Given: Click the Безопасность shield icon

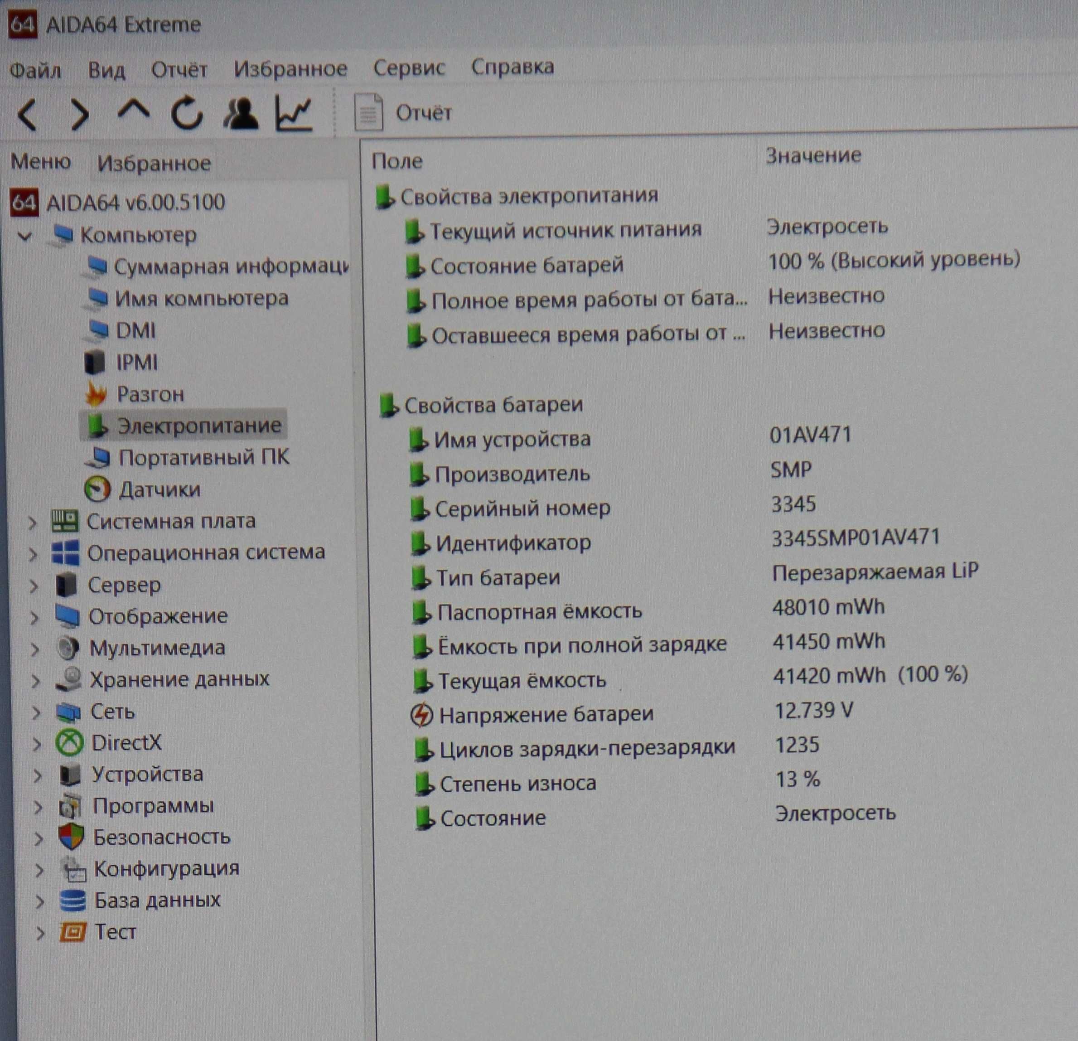Looking at the screenshot, I should pyautogui.click(x=71, y=837).
